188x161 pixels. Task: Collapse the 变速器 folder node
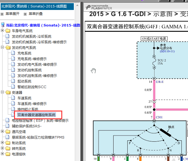[2, 92]
